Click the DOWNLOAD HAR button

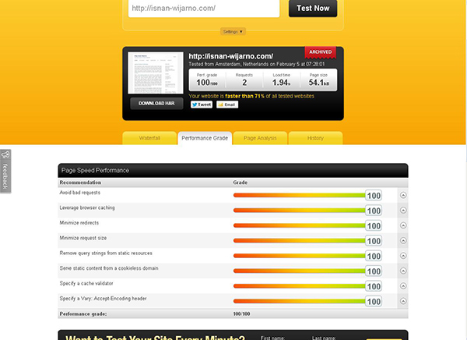156,103
